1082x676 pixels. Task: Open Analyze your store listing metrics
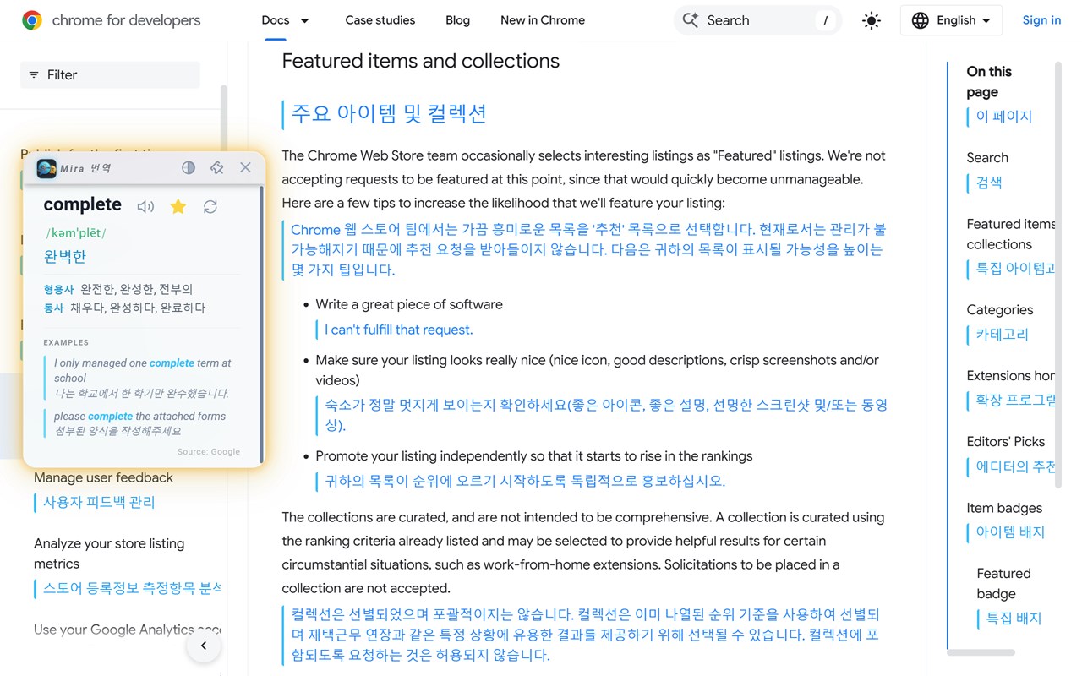pos(109,553)
